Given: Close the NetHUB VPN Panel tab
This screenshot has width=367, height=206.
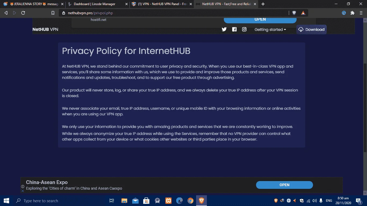Looking at the screenshot, I should click(191, 4).
